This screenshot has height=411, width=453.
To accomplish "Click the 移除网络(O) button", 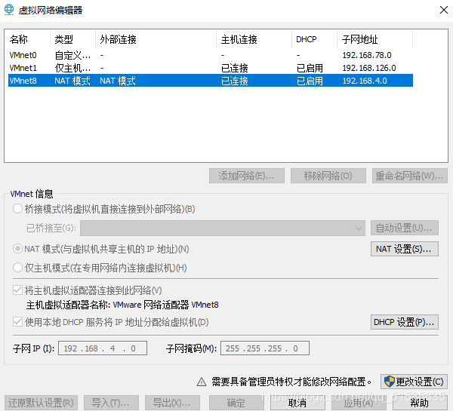I will coord(328,176).
